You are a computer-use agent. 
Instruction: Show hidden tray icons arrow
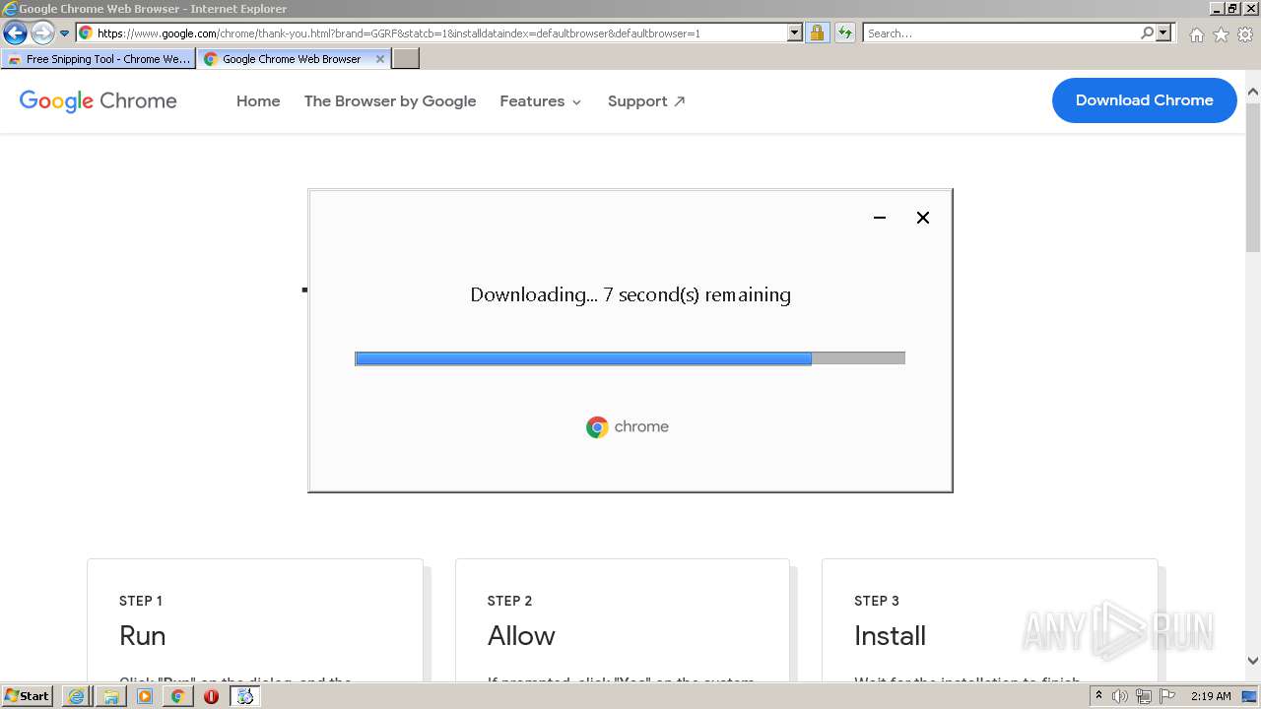pyautogui.click(x=1098, y=696)
